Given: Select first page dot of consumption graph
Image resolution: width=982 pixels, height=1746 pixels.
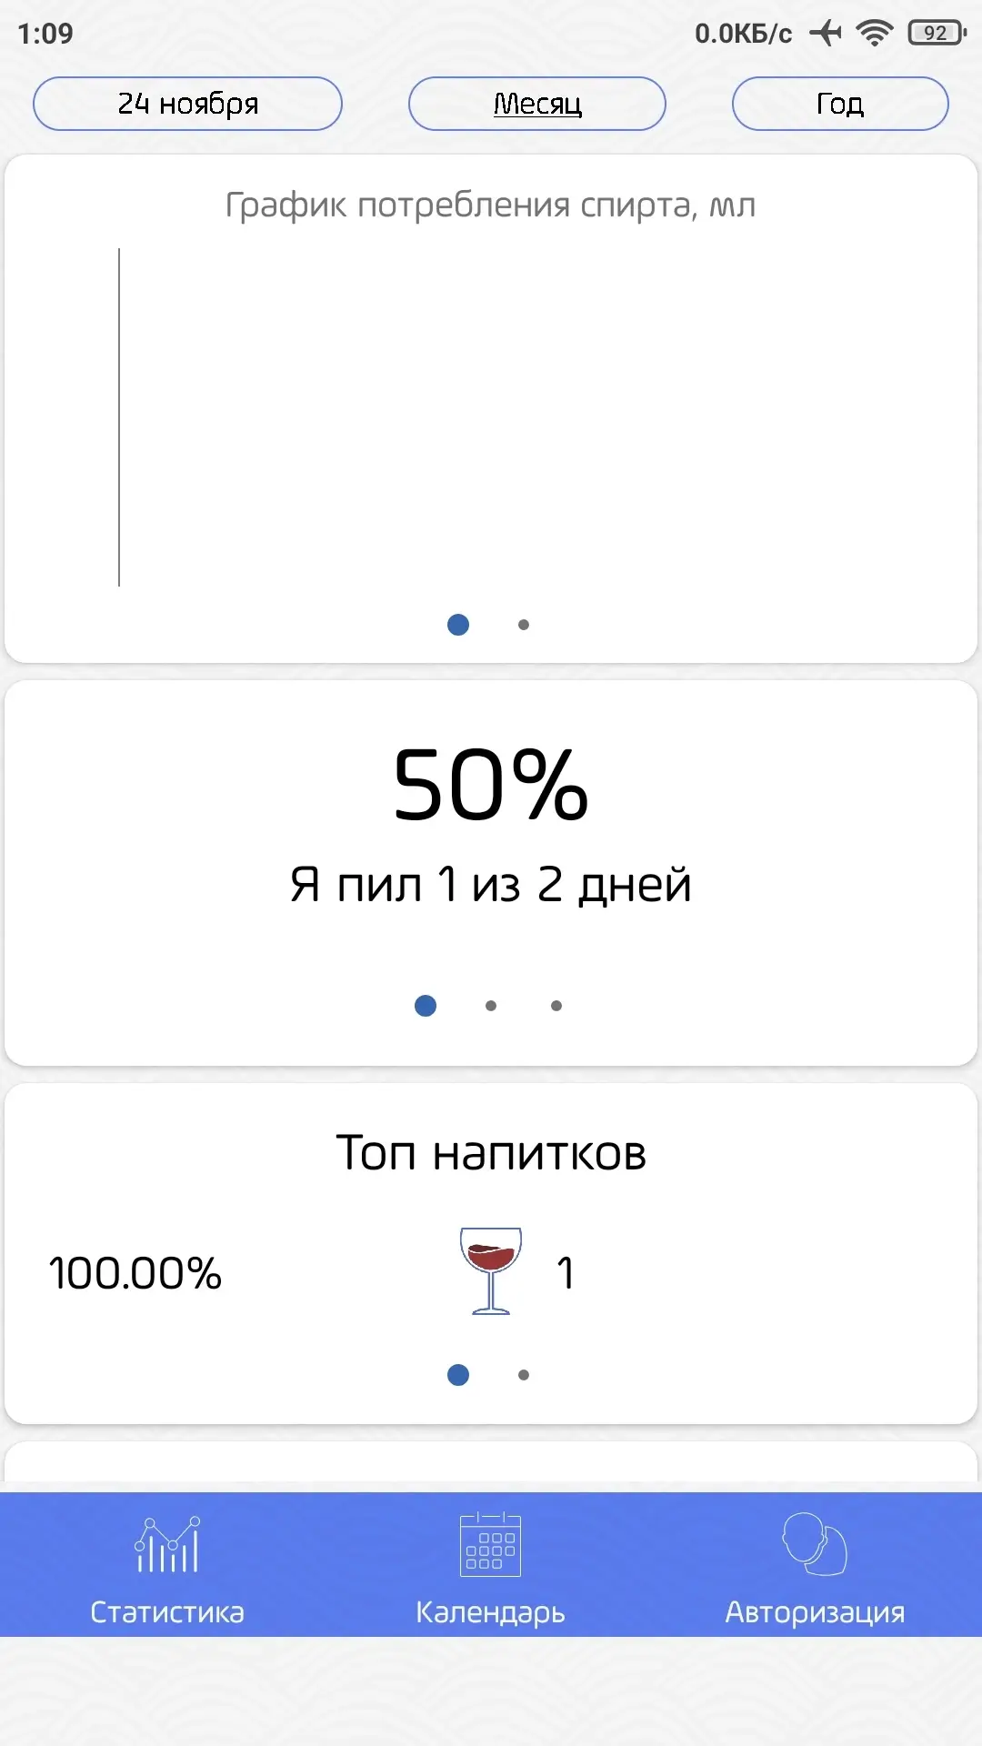Looking at the screenshot, I should click(x=458, y=625).
